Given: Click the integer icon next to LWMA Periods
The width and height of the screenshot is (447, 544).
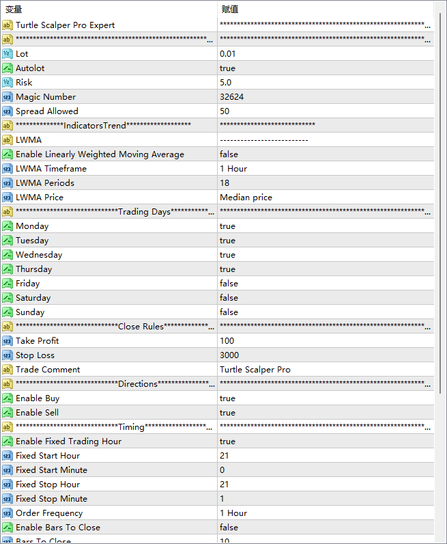Looking at the screenshot, I should click(8, 183).
